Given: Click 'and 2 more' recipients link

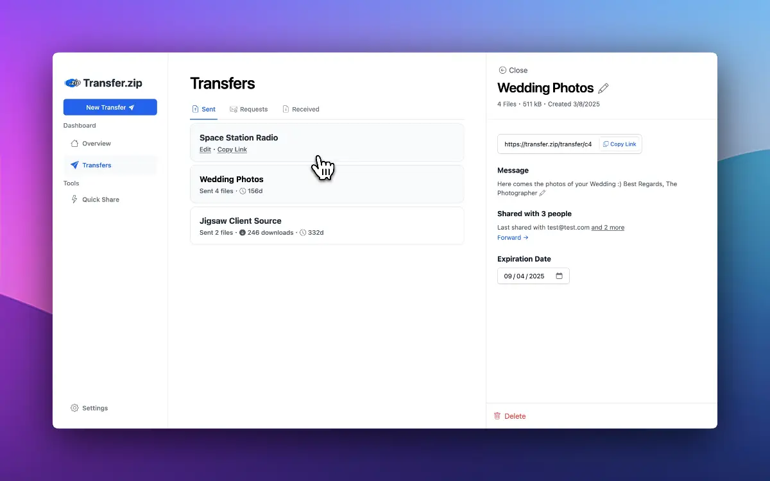Looking at the screenshot, I should coord(608,228).
